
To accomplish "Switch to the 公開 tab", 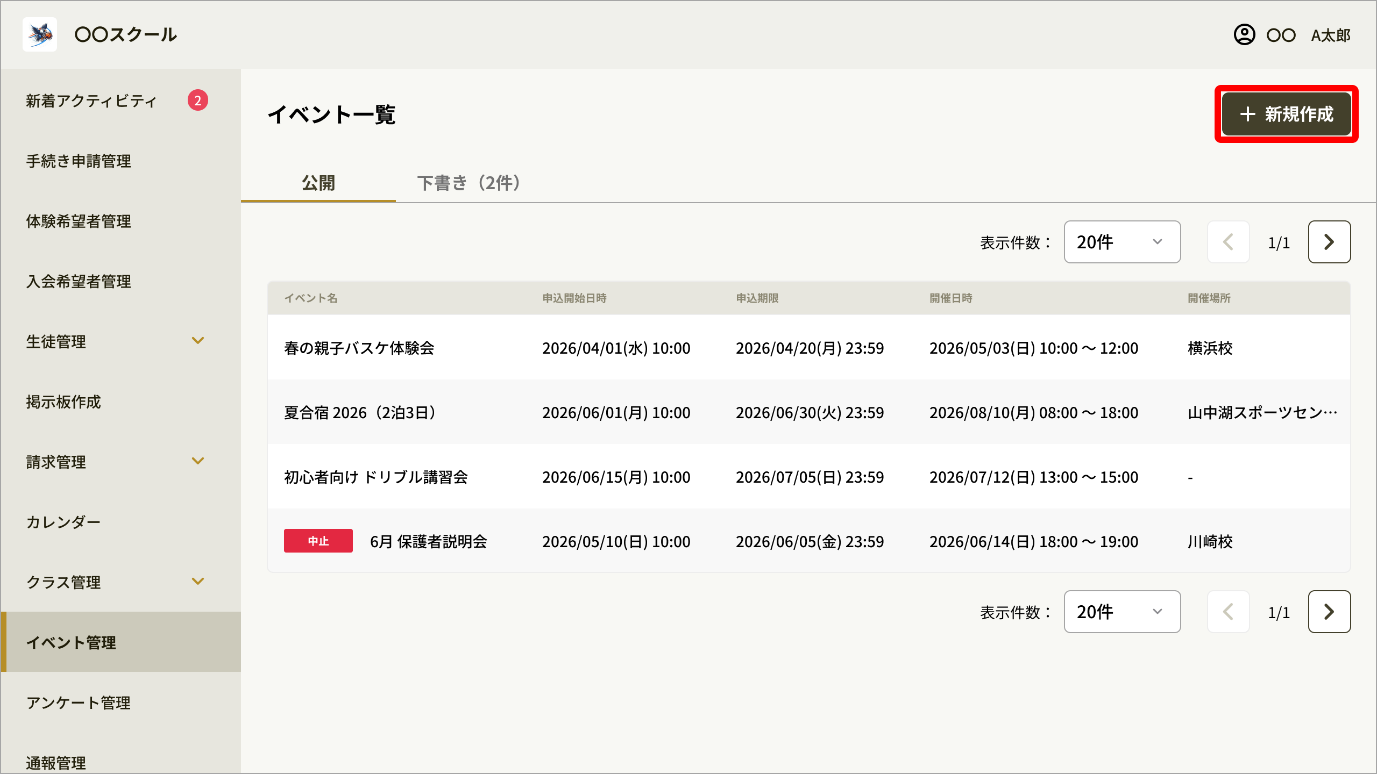I will pos(318,183).
